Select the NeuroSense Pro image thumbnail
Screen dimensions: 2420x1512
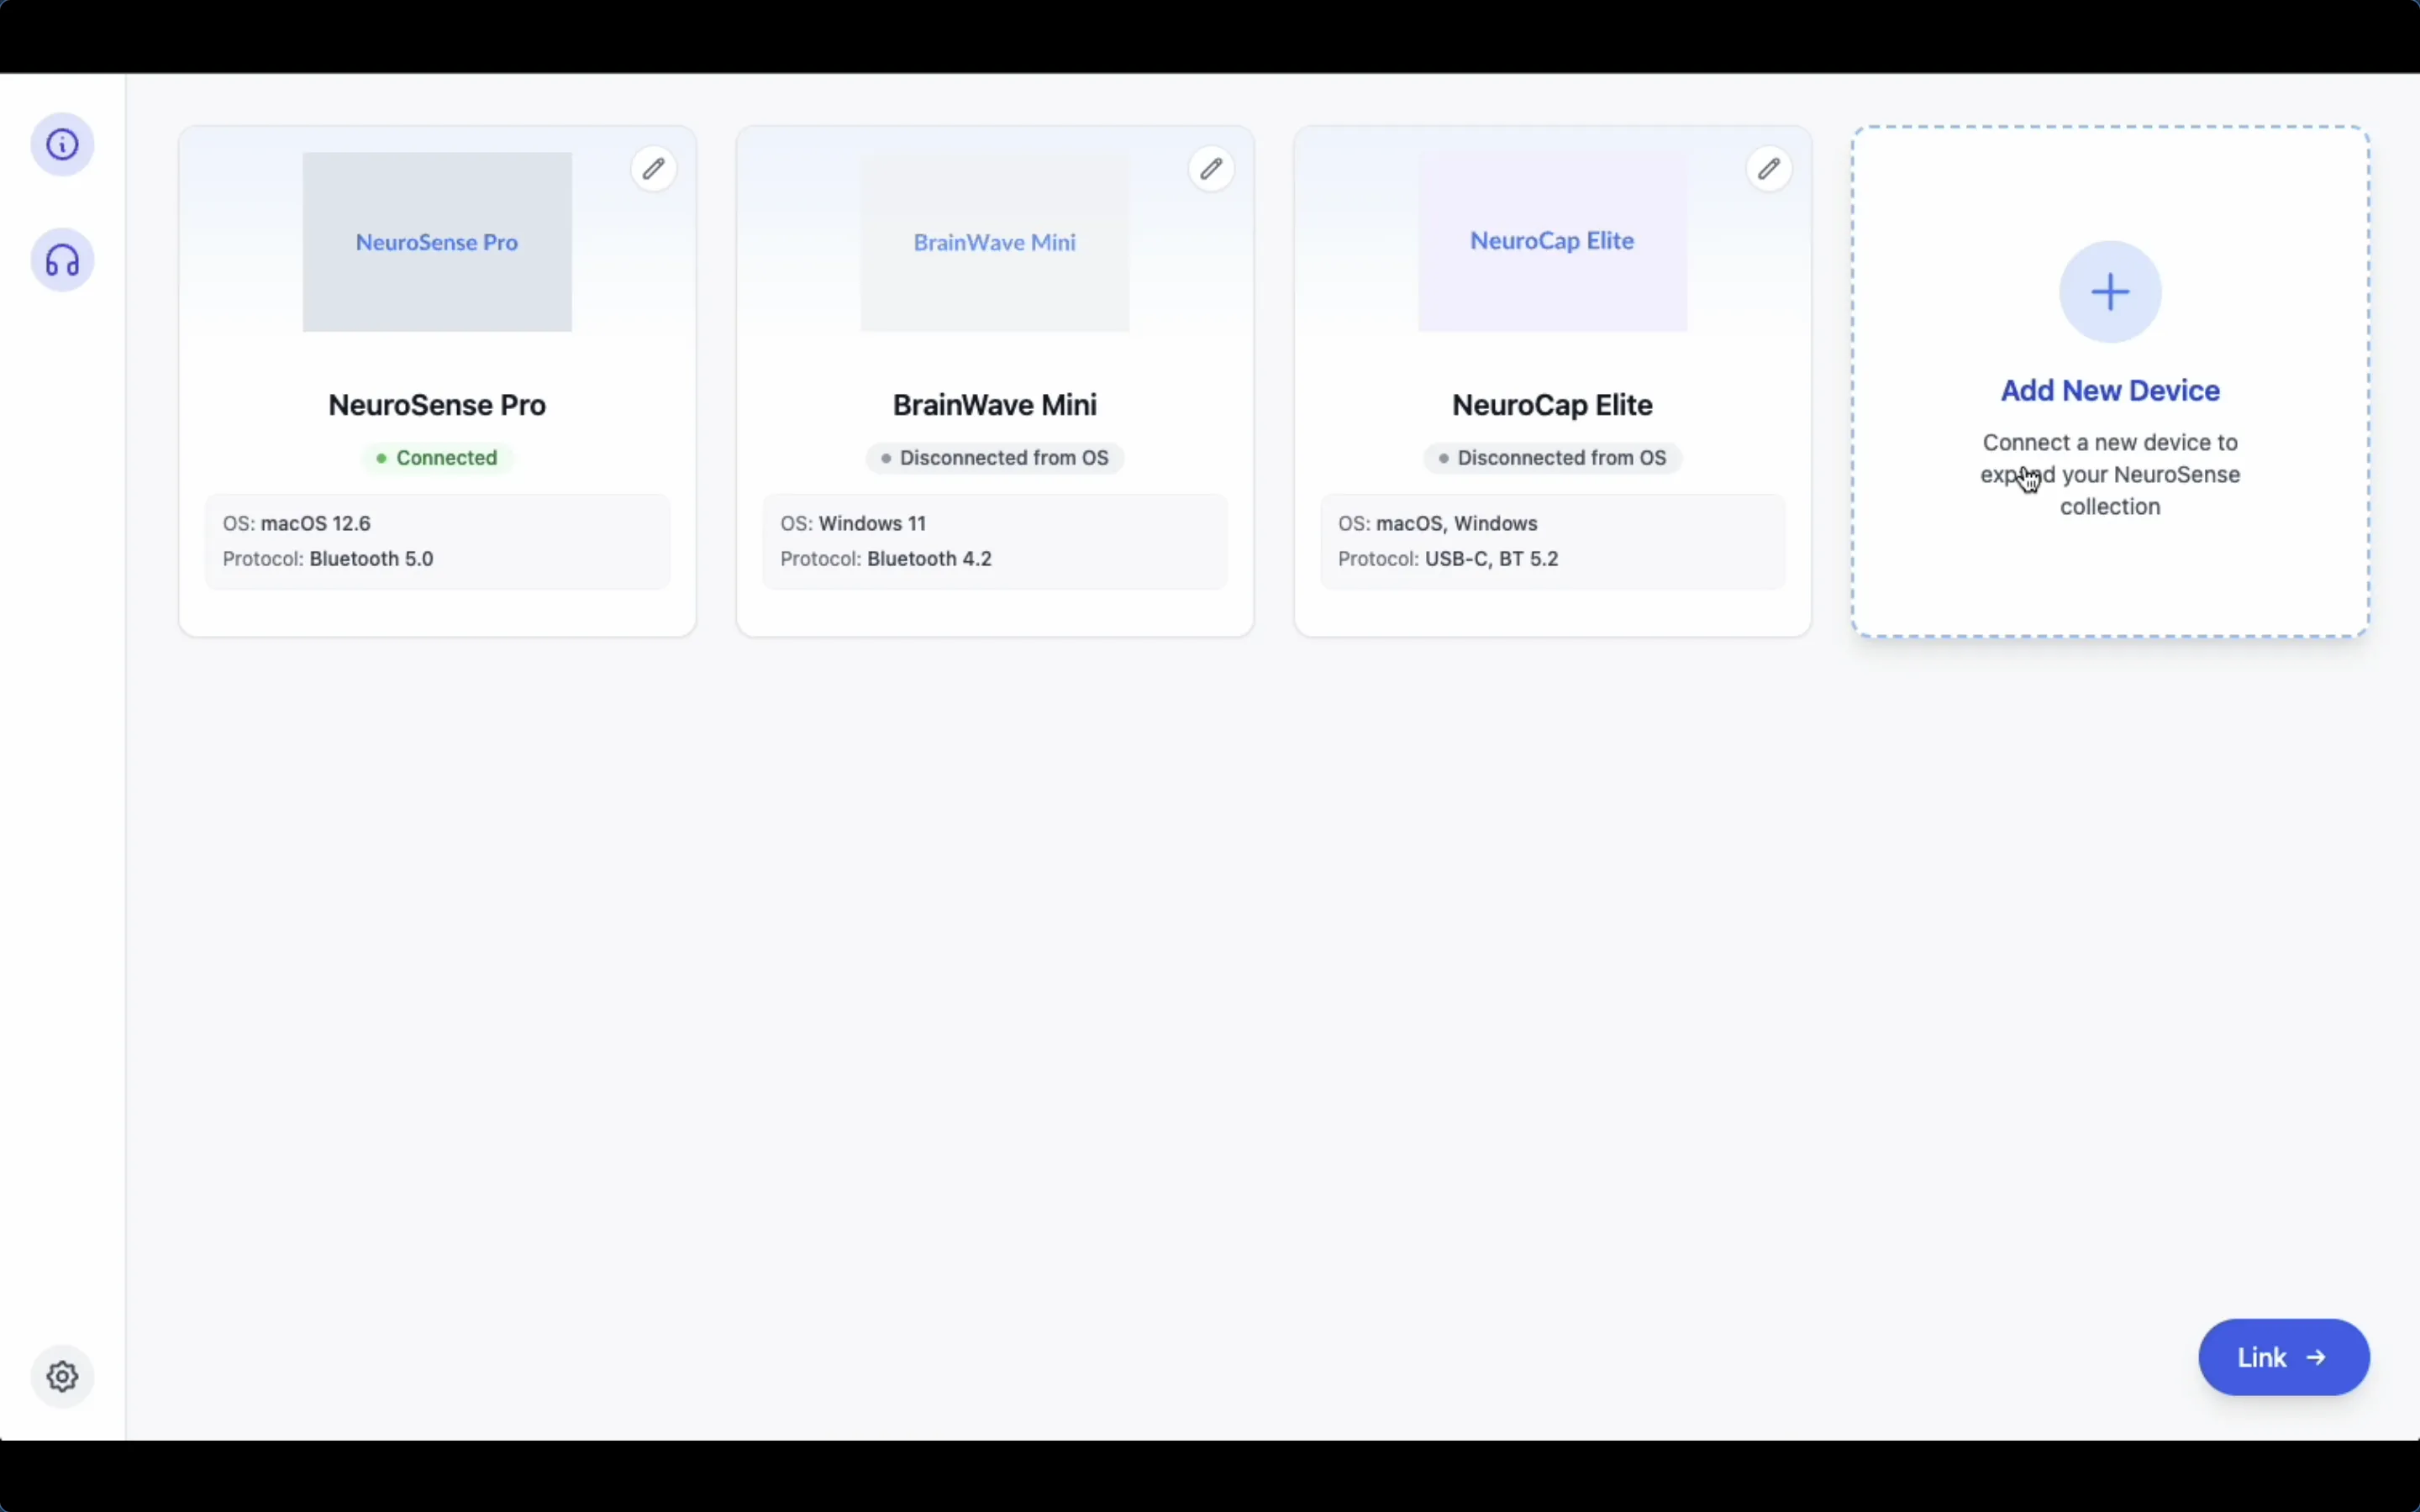pyautogui.click(x=437, y=242)
